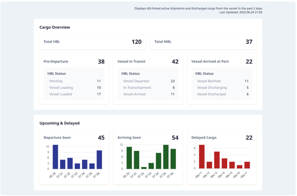
Task: Select the Vessel Discharging status row
Action: (222, 88)
